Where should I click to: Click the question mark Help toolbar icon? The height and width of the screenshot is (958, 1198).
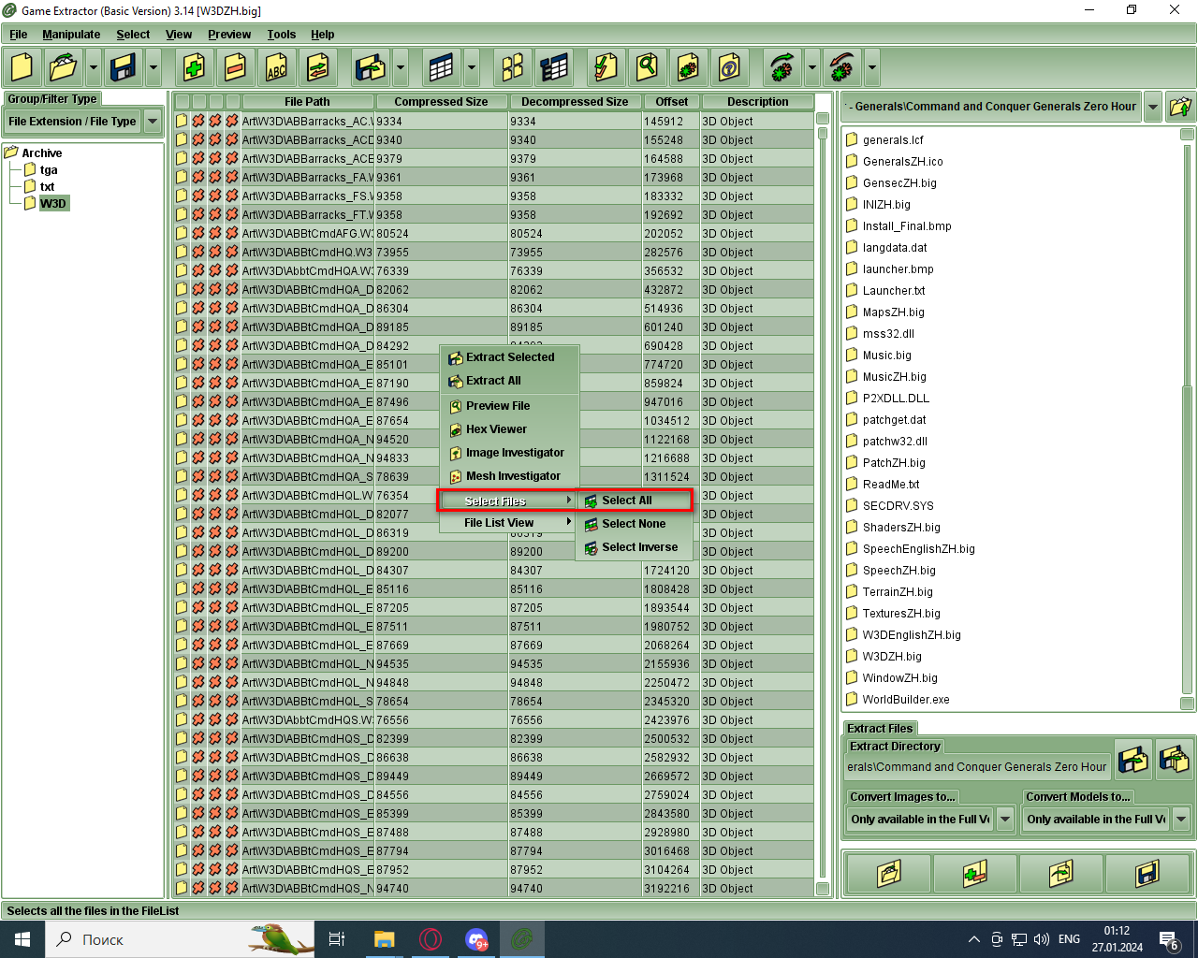pos(729,67)
